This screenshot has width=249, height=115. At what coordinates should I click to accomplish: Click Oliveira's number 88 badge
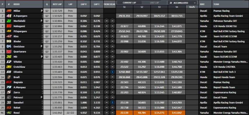pyautogui.click(x=9, y=72)
